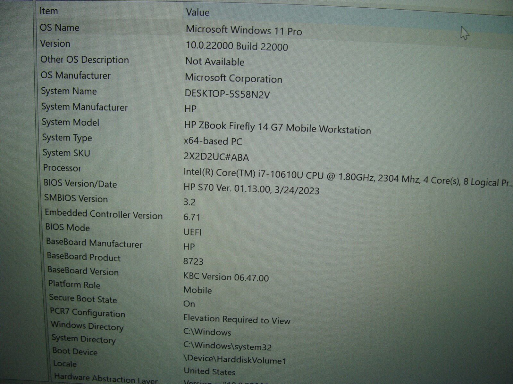Select the System Type row

(x=67, y=138)
